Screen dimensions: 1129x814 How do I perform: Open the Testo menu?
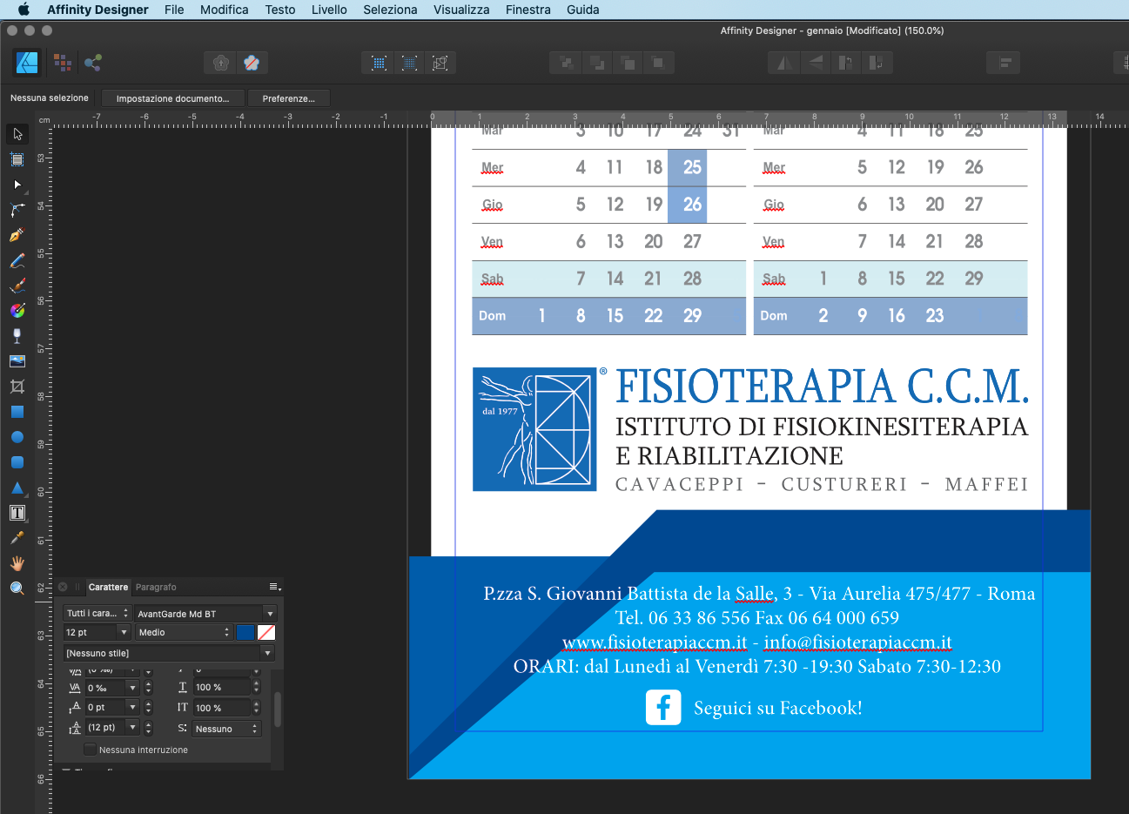[280, 10]
